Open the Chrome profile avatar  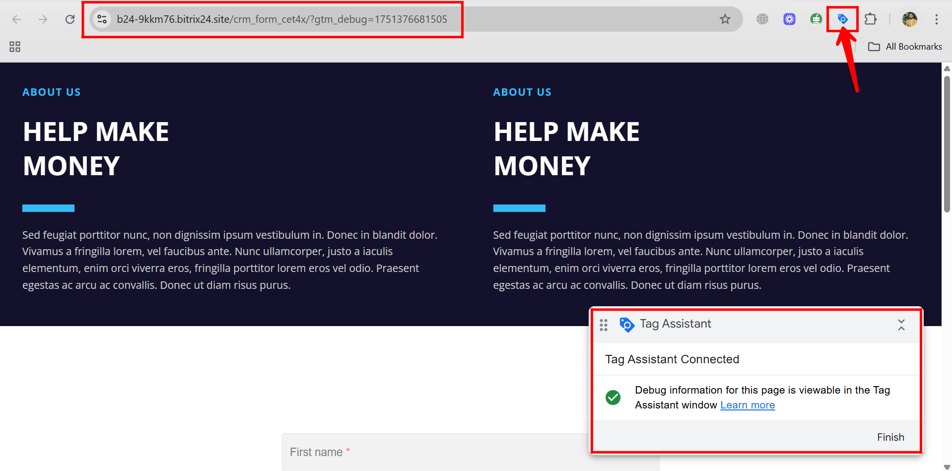[x=910, y=19]
